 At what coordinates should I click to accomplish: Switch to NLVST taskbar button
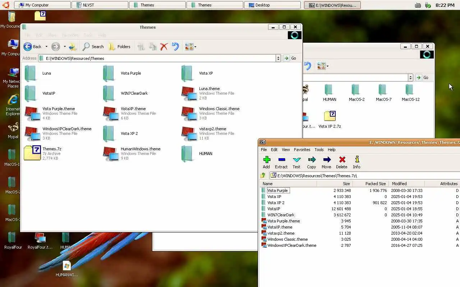point(100,5)
